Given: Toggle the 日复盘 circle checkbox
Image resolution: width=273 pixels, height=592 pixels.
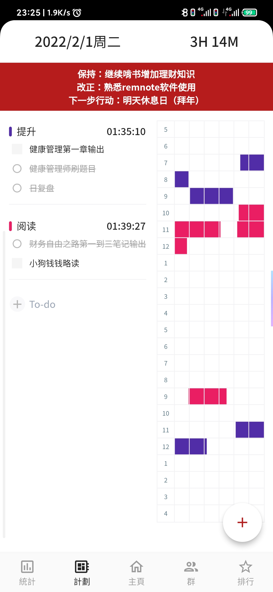Looking at the screenshot, I should click(17, 188).
